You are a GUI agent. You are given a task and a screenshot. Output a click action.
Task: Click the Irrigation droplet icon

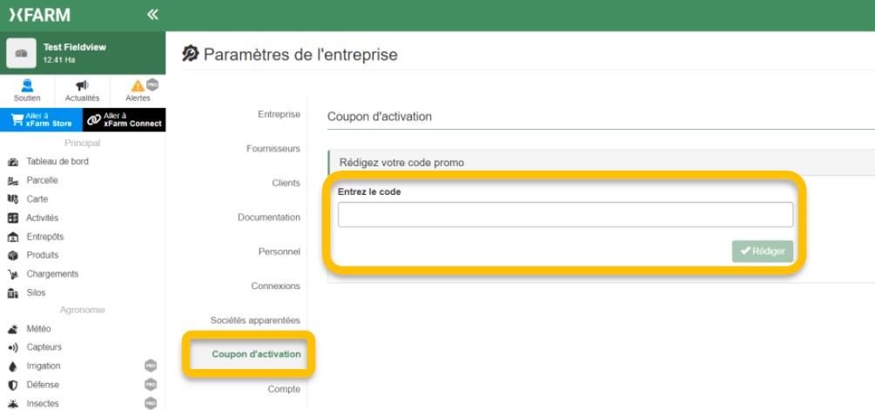tap(13, 366)
